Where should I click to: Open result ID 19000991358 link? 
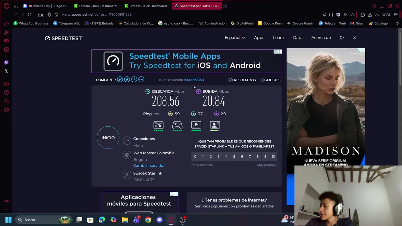[x=194, y=80]
